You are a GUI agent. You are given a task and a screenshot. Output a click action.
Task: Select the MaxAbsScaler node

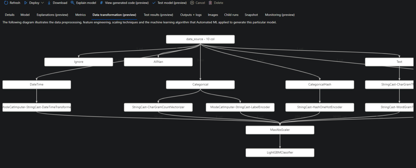click(x=280, y=130)
